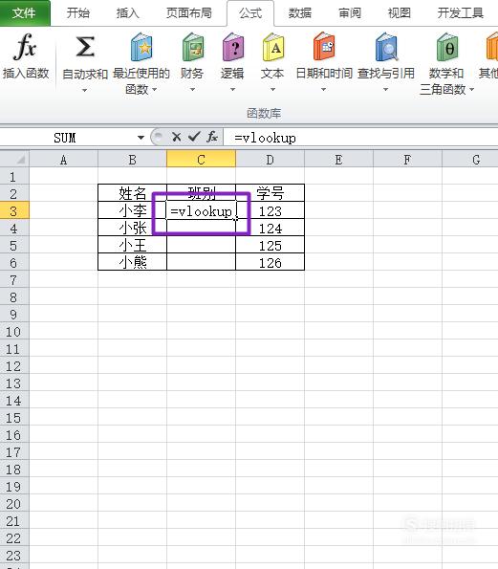Image resolution: width=498 pixels, height=569 pixels.
Task: Click the cell with value 123
Action: [x=271, y=210]
